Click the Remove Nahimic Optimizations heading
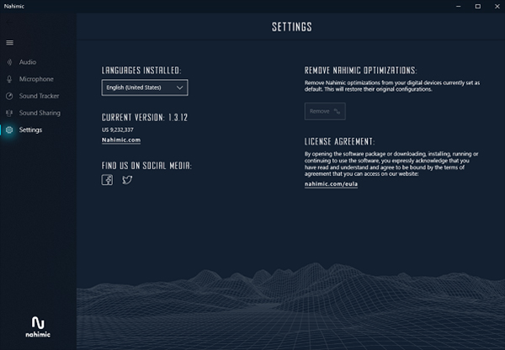The width and height of the screenshot is (505, 350). pyautogui.click(x=361, y=71)
